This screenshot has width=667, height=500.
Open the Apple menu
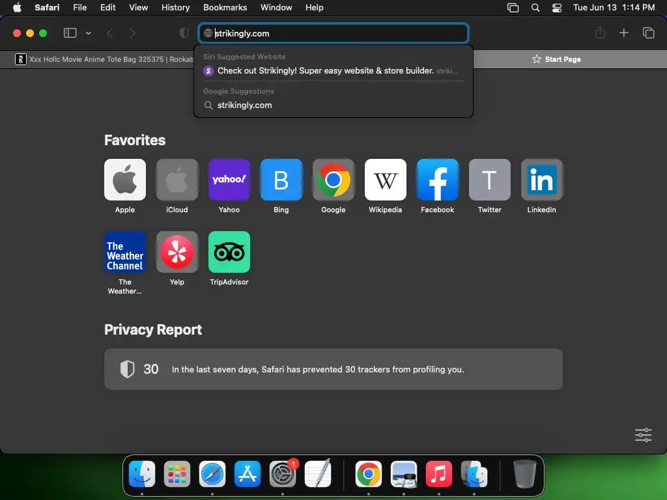(x=17, y=7)
